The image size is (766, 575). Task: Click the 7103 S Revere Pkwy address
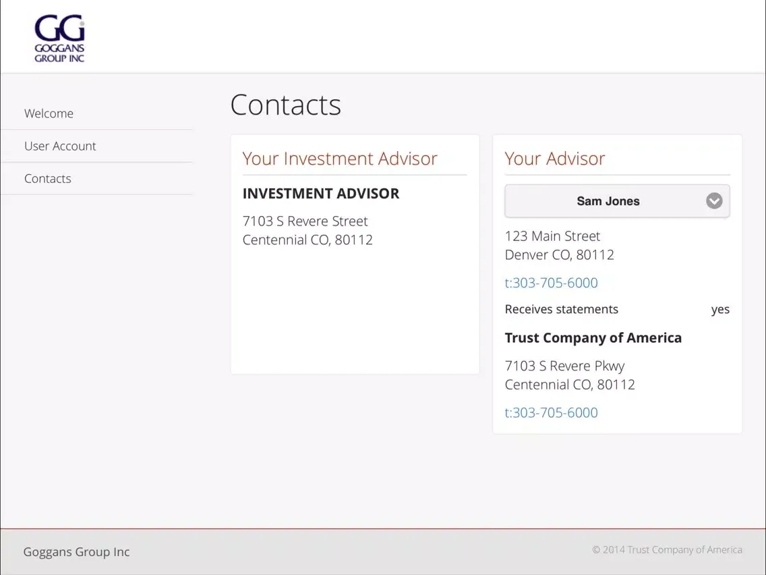[564, 366]
